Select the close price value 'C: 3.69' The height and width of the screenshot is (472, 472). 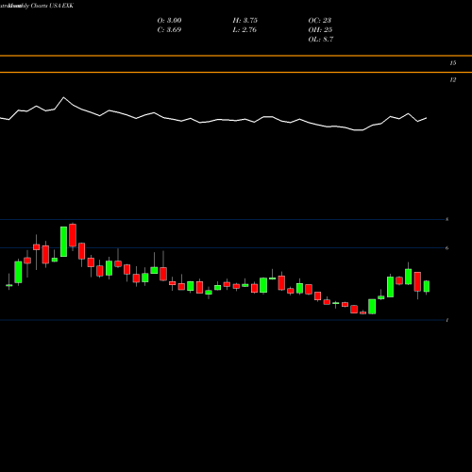coord(169,30)
